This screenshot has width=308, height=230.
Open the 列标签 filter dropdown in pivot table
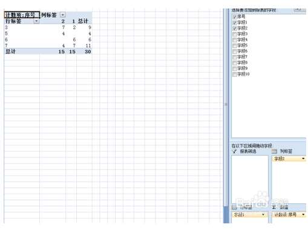pos(63,15)
